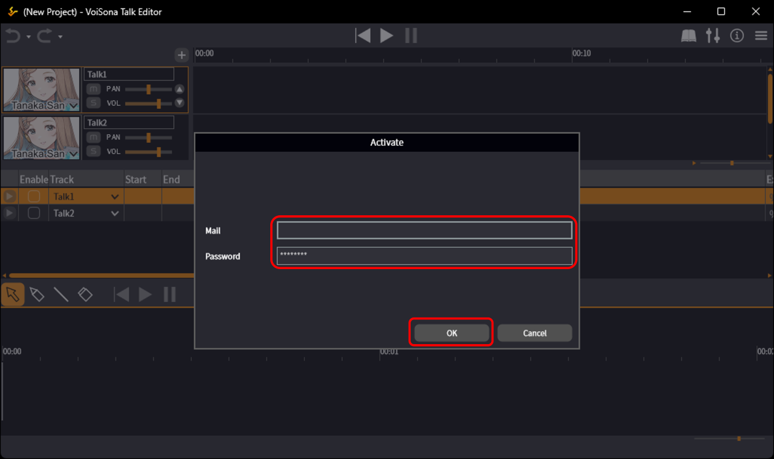
Task: Click the Talk1 PAN slider
Action: [x=148, y=90]
